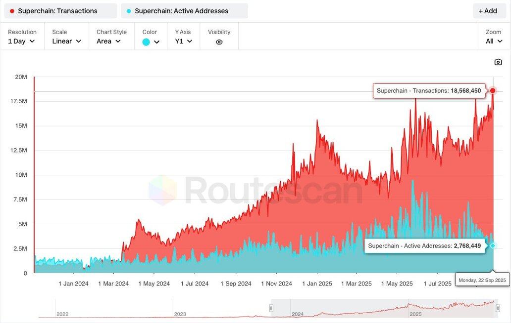Open the Chart Style Area dropdown
Viewport: 511px width, 323px height.
point(108,41)
